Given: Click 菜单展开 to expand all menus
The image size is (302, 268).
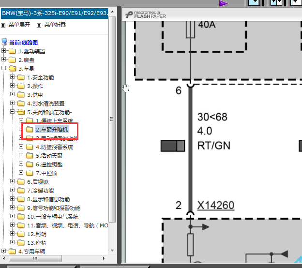Looking at the screenshot, I should 19,25.
